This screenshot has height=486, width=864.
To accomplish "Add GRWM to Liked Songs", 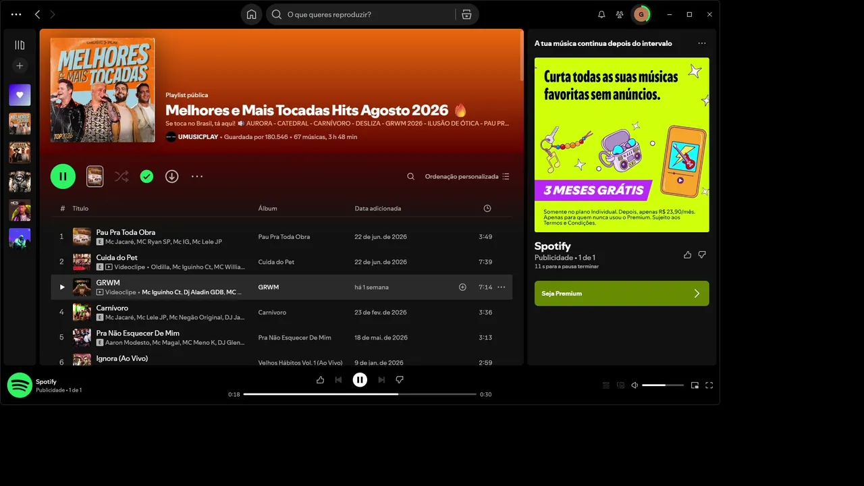I will [x=462, y=287].
